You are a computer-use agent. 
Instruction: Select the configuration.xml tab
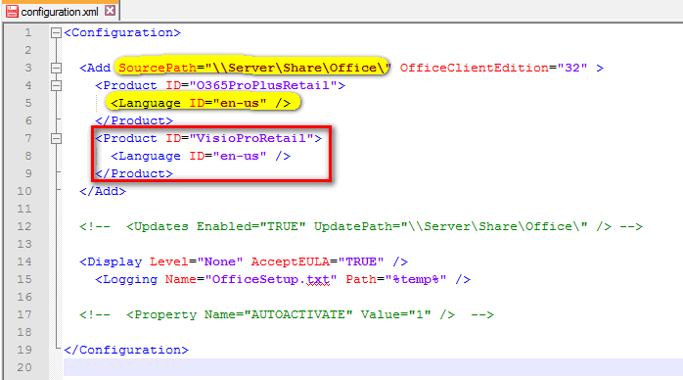coord(60,12)
